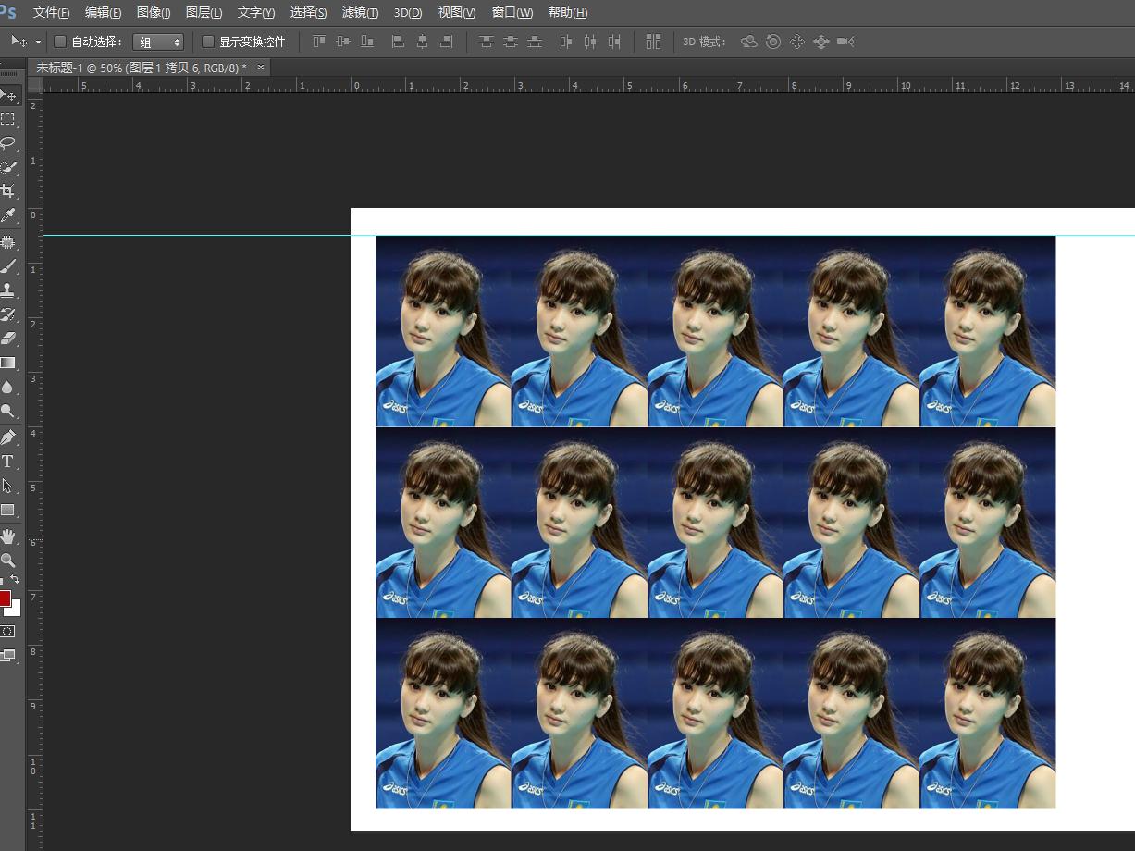Select the Clone Stamp tool
1135x851 pixels.
(x=7, y=290)
